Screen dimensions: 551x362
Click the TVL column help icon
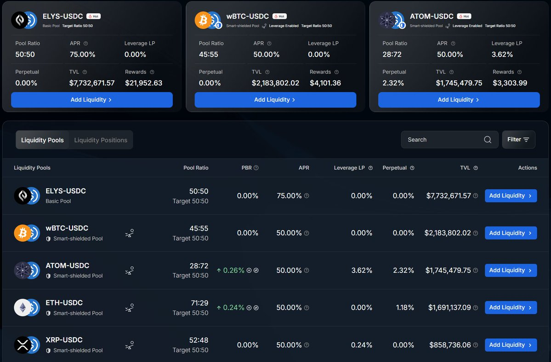(x=476, y=168)
